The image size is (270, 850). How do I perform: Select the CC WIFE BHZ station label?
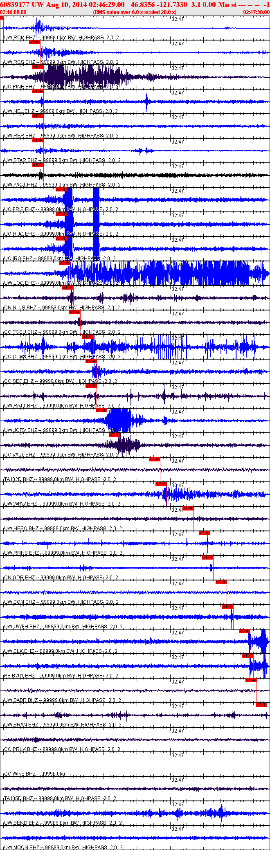20,774
